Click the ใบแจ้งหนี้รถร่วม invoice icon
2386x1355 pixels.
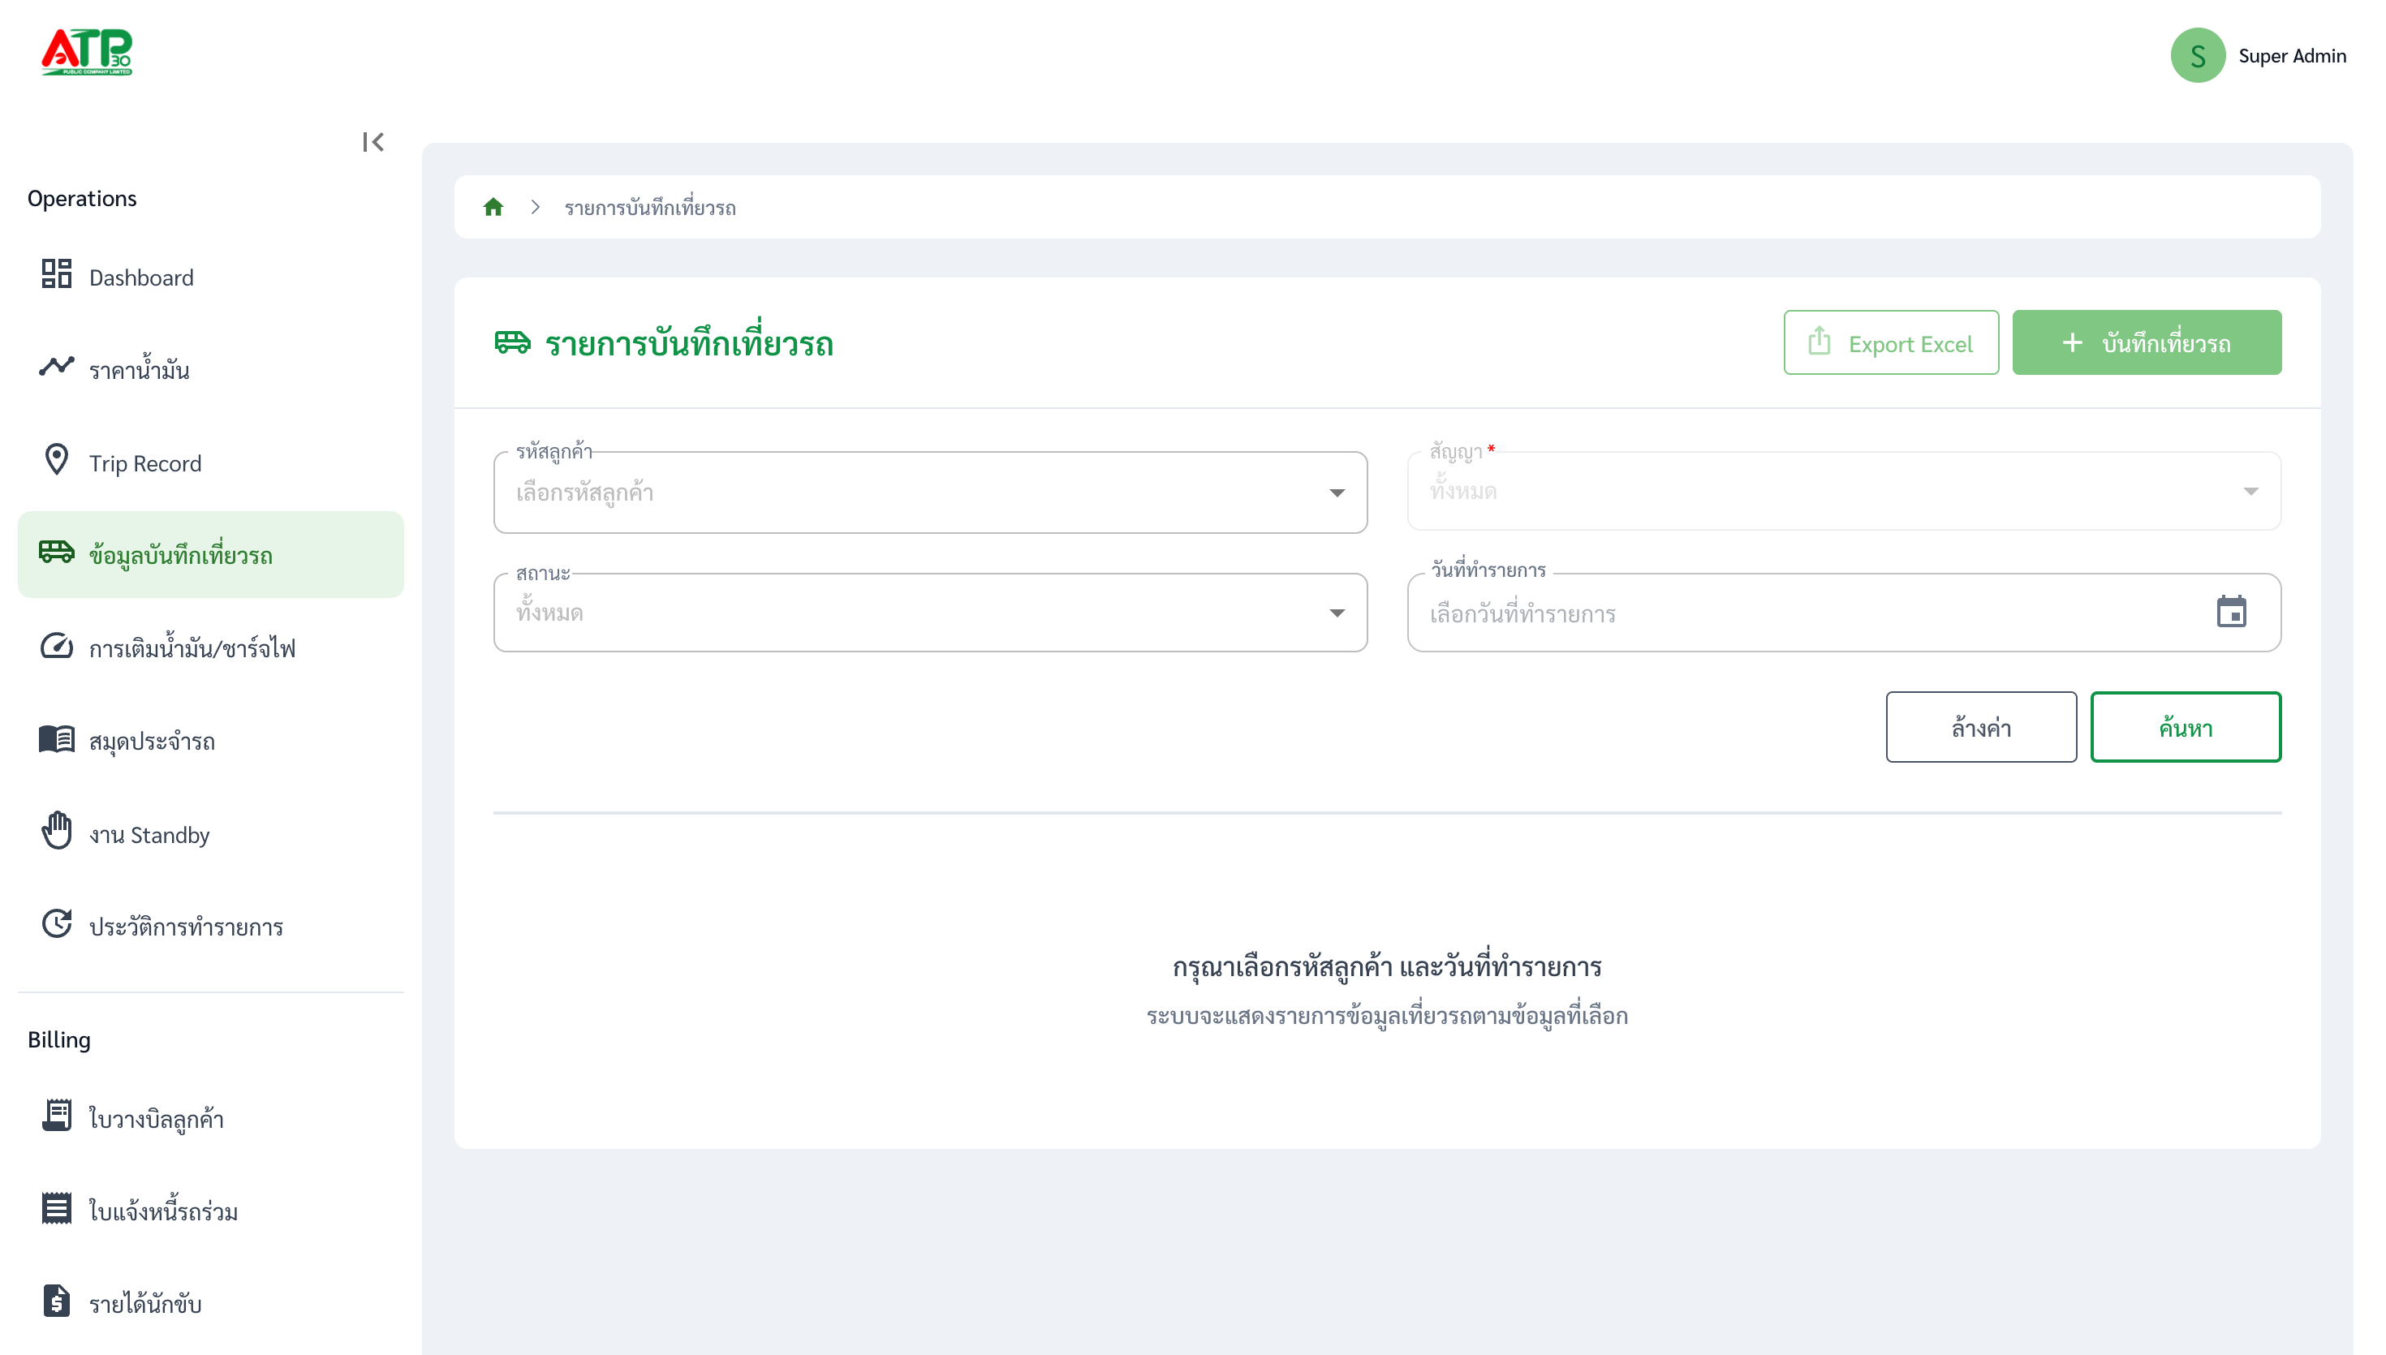click(56, 1207)
